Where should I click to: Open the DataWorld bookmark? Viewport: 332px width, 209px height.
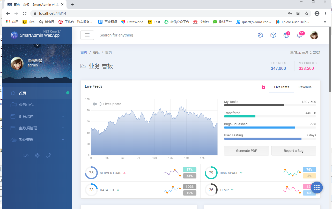click(x=132, y=22)
